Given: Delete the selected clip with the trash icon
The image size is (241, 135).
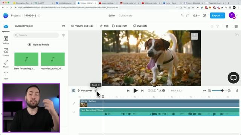Looking at the screenshot, I should (x=227, y=26).
